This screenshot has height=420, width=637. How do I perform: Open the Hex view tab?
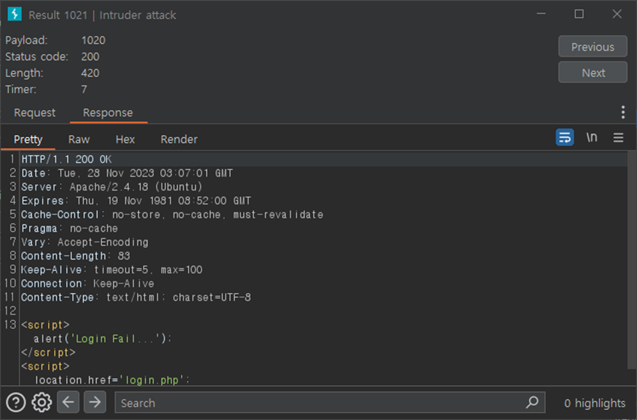tap(125, 140)
